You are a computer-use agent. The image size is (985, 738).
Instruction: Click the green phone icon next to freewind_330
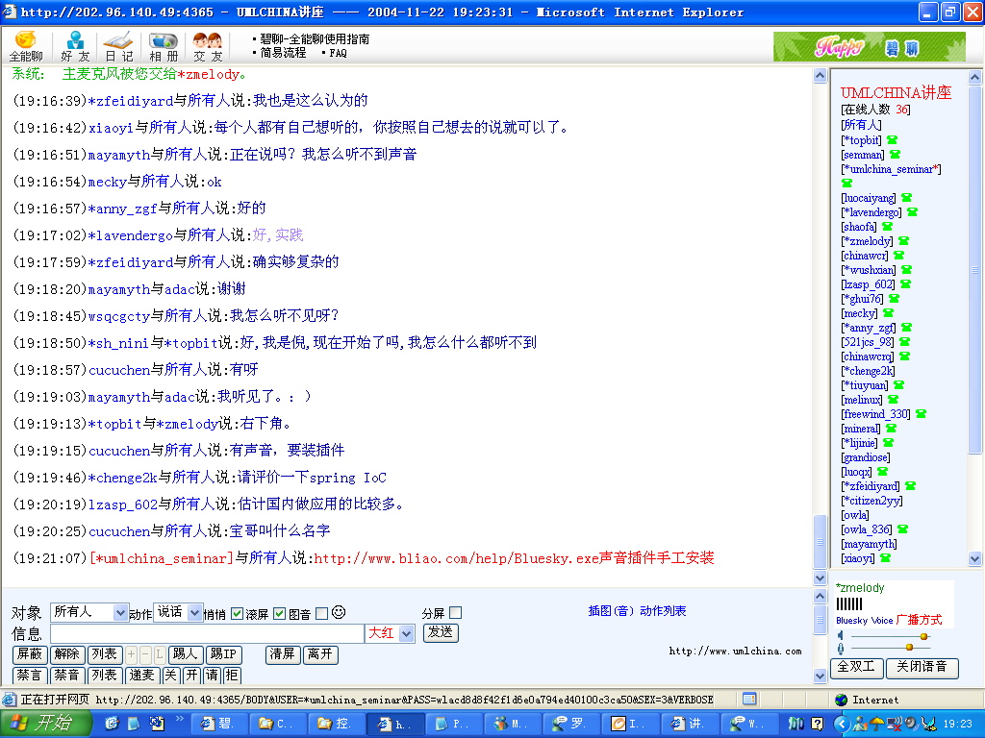[921, 414]
